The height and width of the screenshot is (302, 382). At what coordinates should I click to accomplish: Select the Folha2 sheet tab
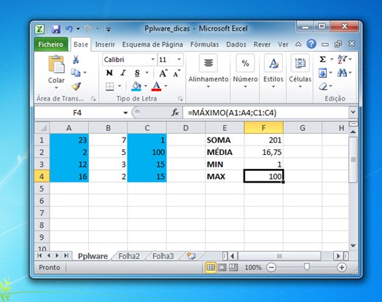[129, 256]
